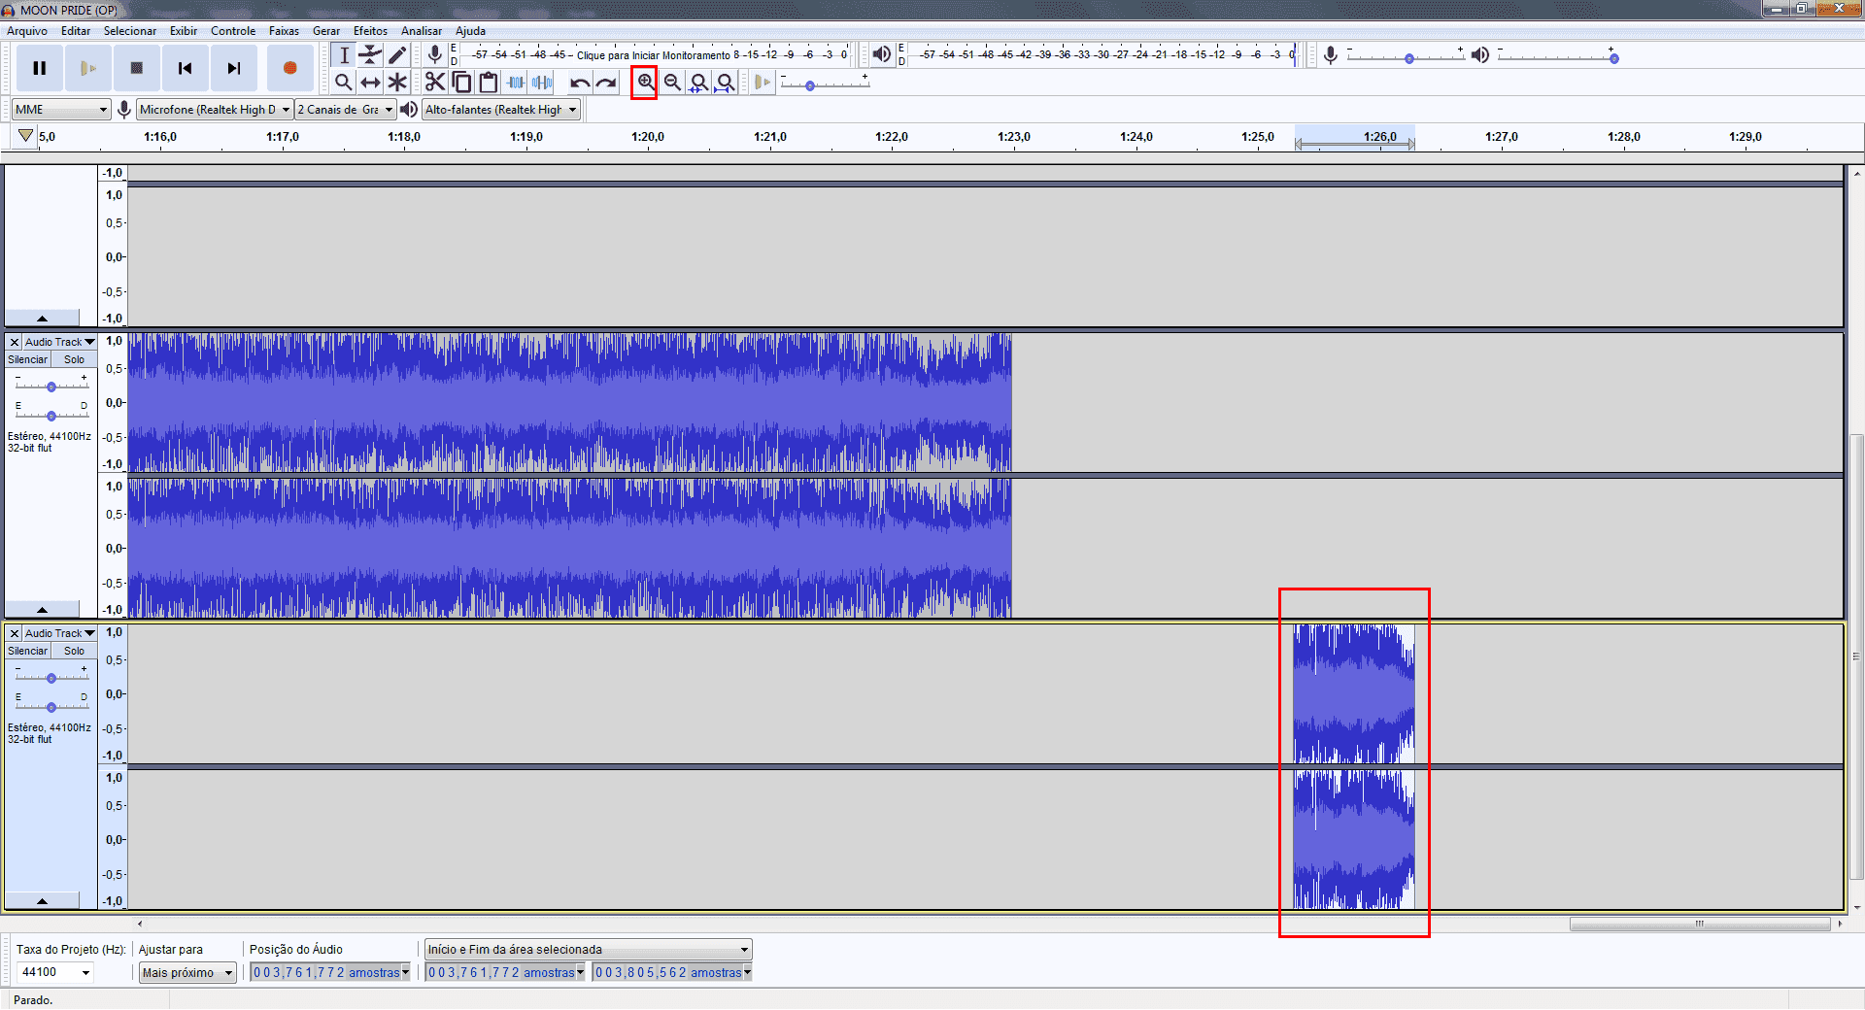
Task: Zoom in on the waveform
Action: tap(645, 83)
